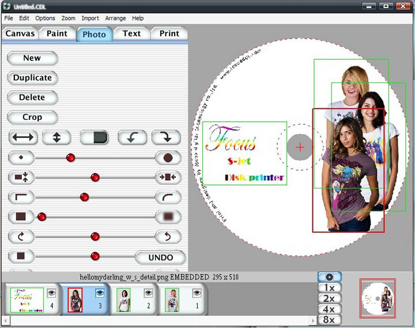
Task: Click the blurred square icon
Action: [168, 217]
